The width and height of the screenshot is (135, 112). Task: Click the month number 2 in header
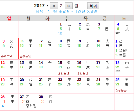click(x=61, y=6)
